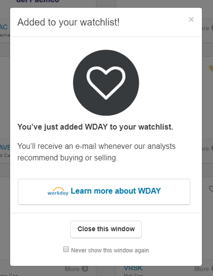213x276 pixels.
Task: Click the Close this window button
Action: pyautogui.click(x=106, y=229)
